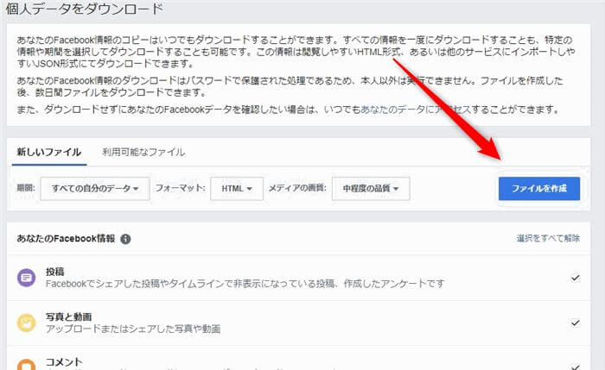Click the 期間: label

[x=26, y=188]
